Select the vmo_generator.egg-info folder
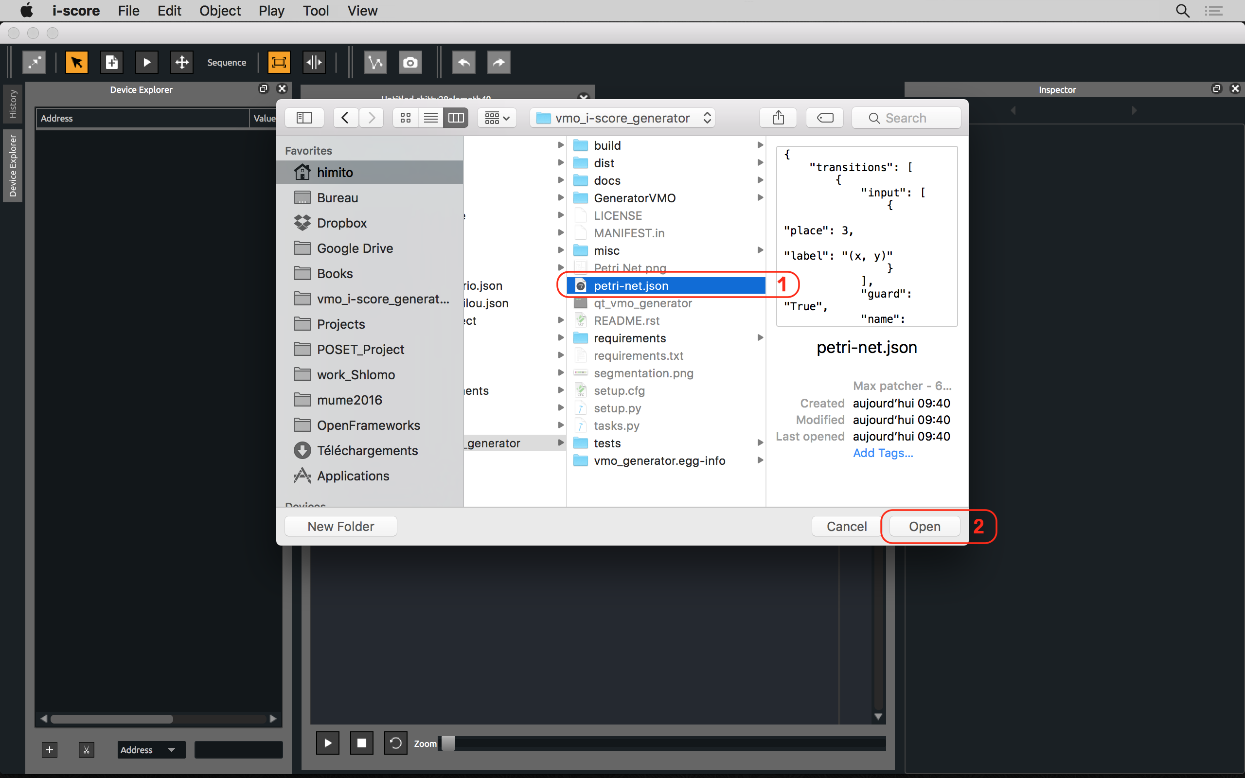This screenshot has width=1245, height=778. (666, 460)
